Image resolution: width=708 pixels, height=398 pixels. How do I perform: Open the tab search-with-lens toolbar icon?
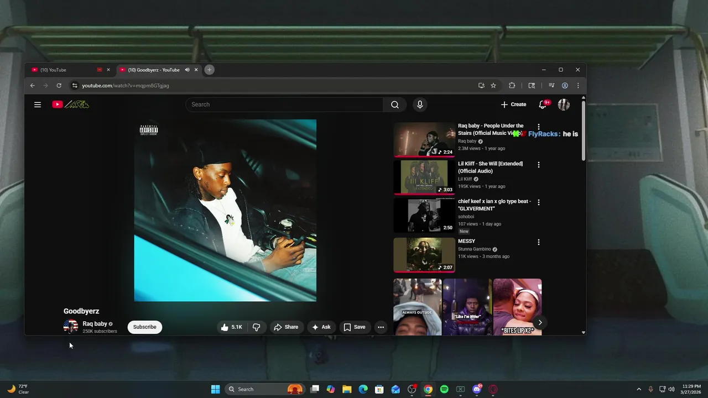532,86
